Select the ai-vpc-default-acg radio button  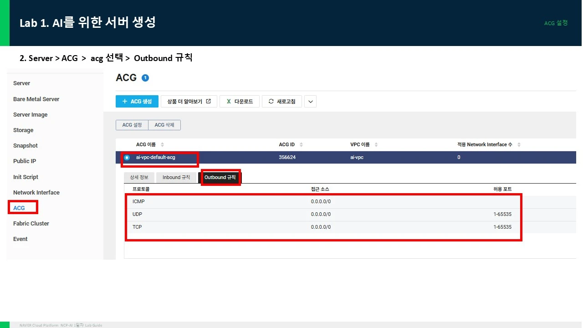[x=127, y=157]
